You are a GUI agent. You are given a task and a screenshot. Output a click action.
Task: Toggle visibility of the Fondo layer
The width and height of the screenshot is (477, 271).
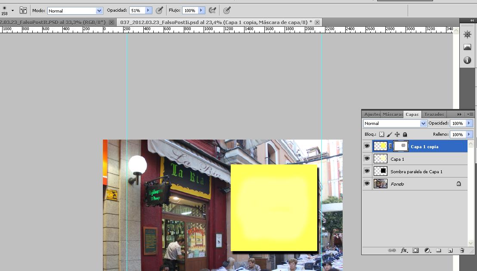click(367, 184)
